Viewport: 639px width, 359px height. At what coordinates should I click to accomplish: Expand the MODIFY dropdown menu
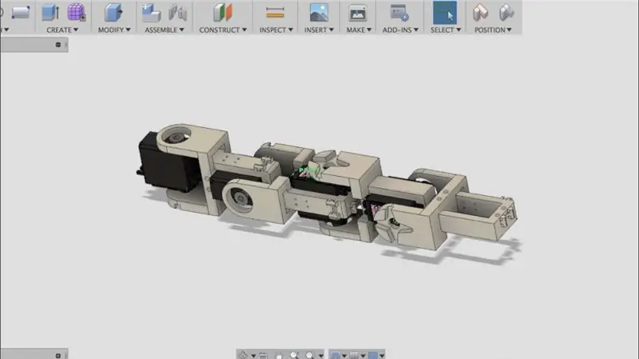coord(114,30)
